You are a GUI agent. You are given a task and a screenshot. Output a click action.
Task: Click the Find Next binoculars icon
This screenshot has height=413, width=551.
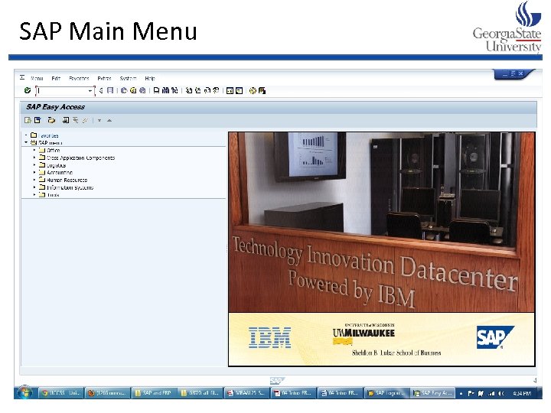pyautogui.click(x=174, y=90)
